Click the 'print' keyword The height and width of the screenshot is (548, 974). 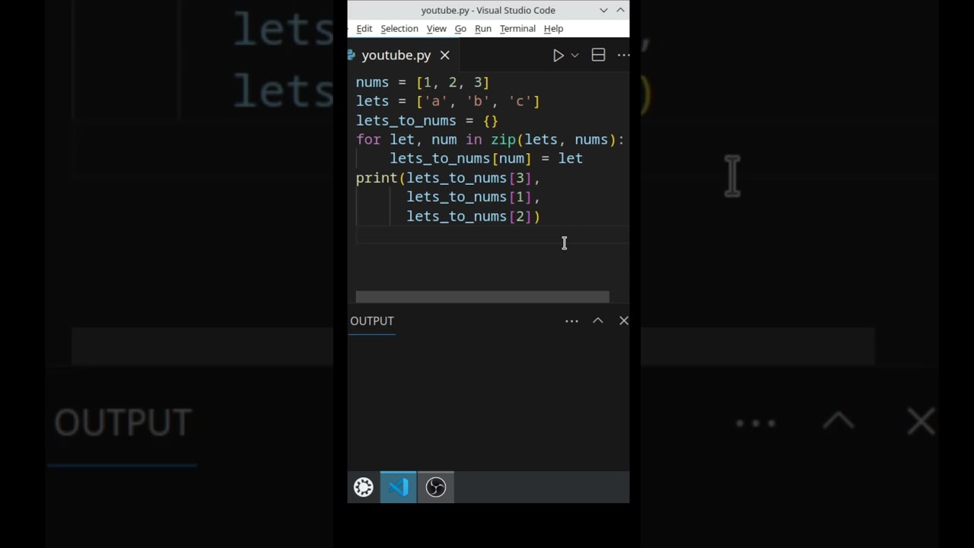pos(377,178)
